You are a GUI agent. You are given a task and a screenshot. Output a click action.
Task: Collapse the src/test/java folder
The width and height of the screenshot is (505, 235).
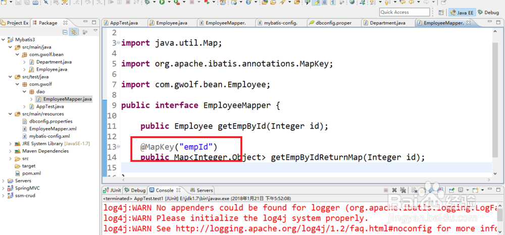(x=10, y=77)
